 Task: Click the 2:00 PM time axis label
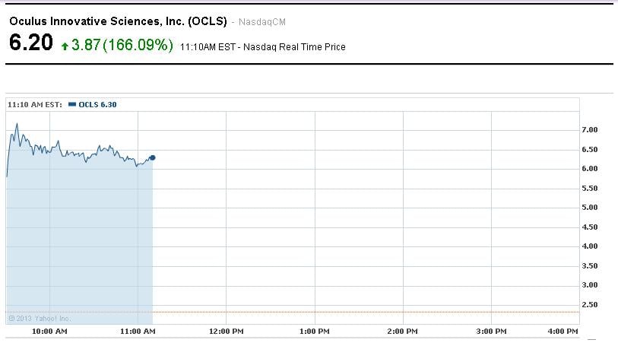[x=402, y=332]
